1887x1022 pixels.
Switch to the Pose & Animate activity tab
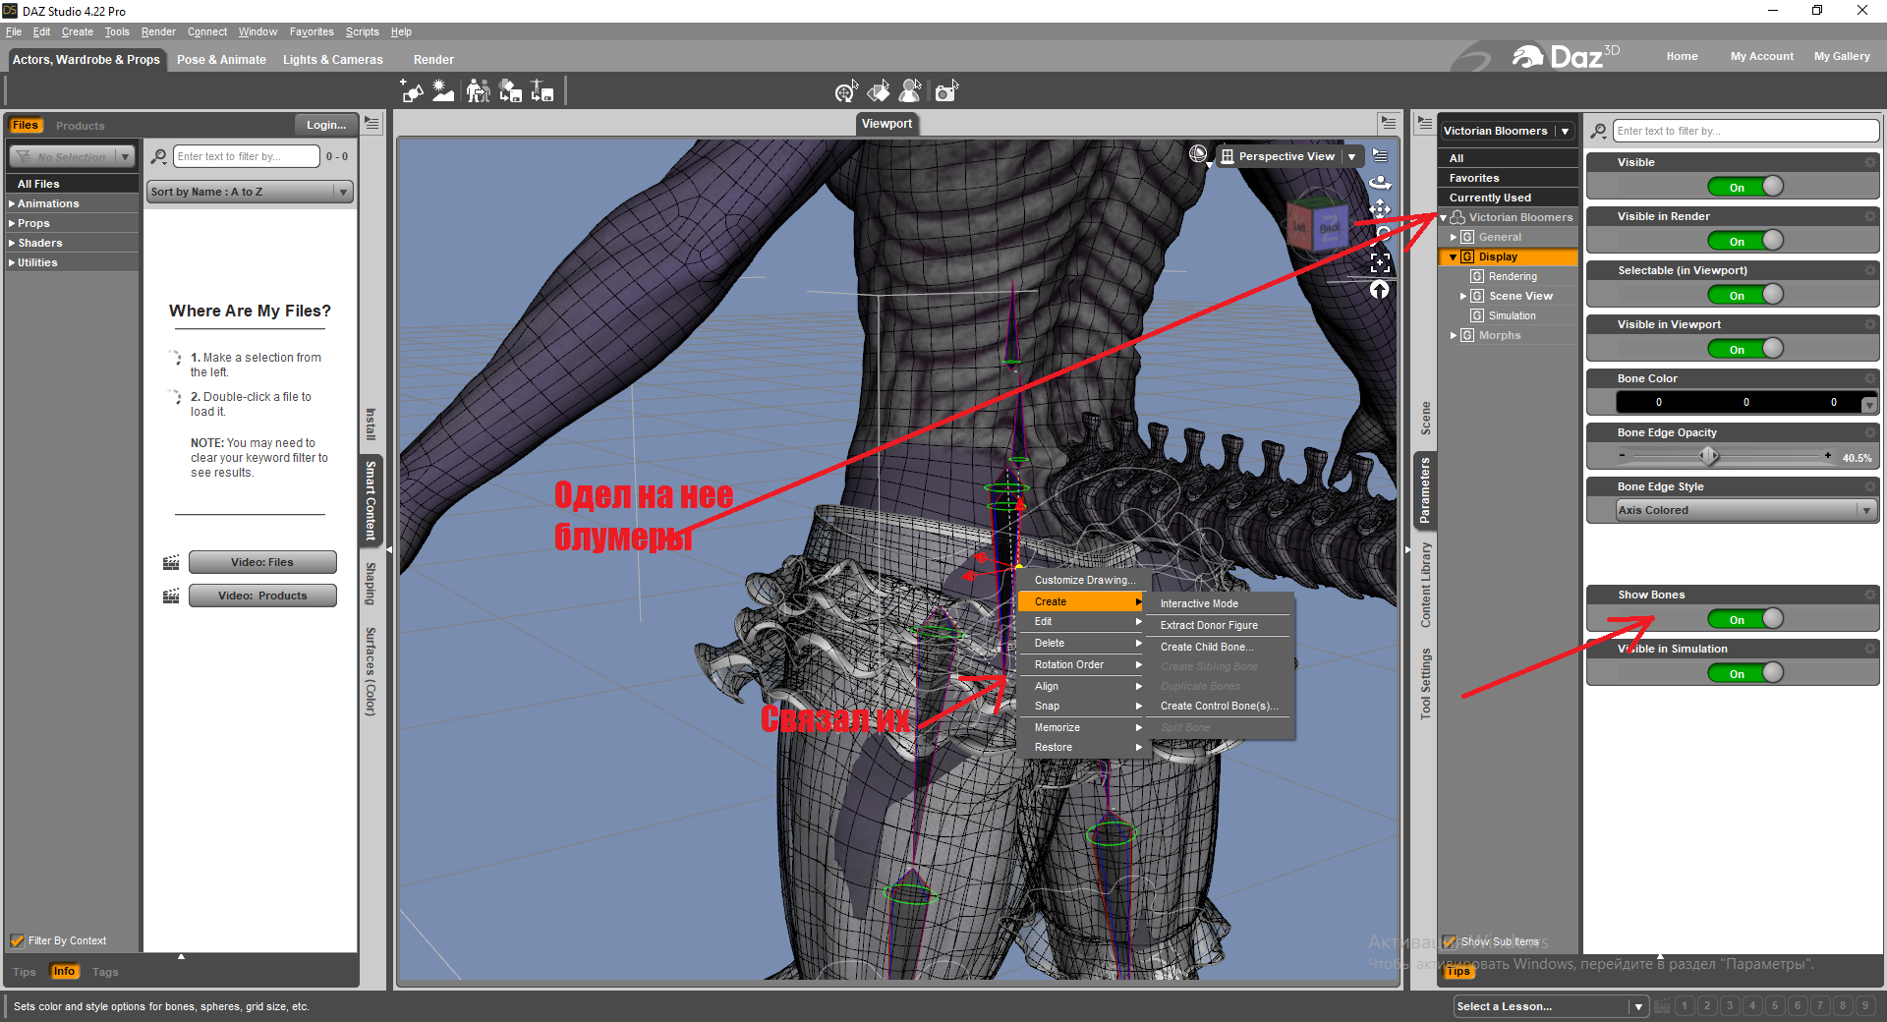[x=221, y=60]
